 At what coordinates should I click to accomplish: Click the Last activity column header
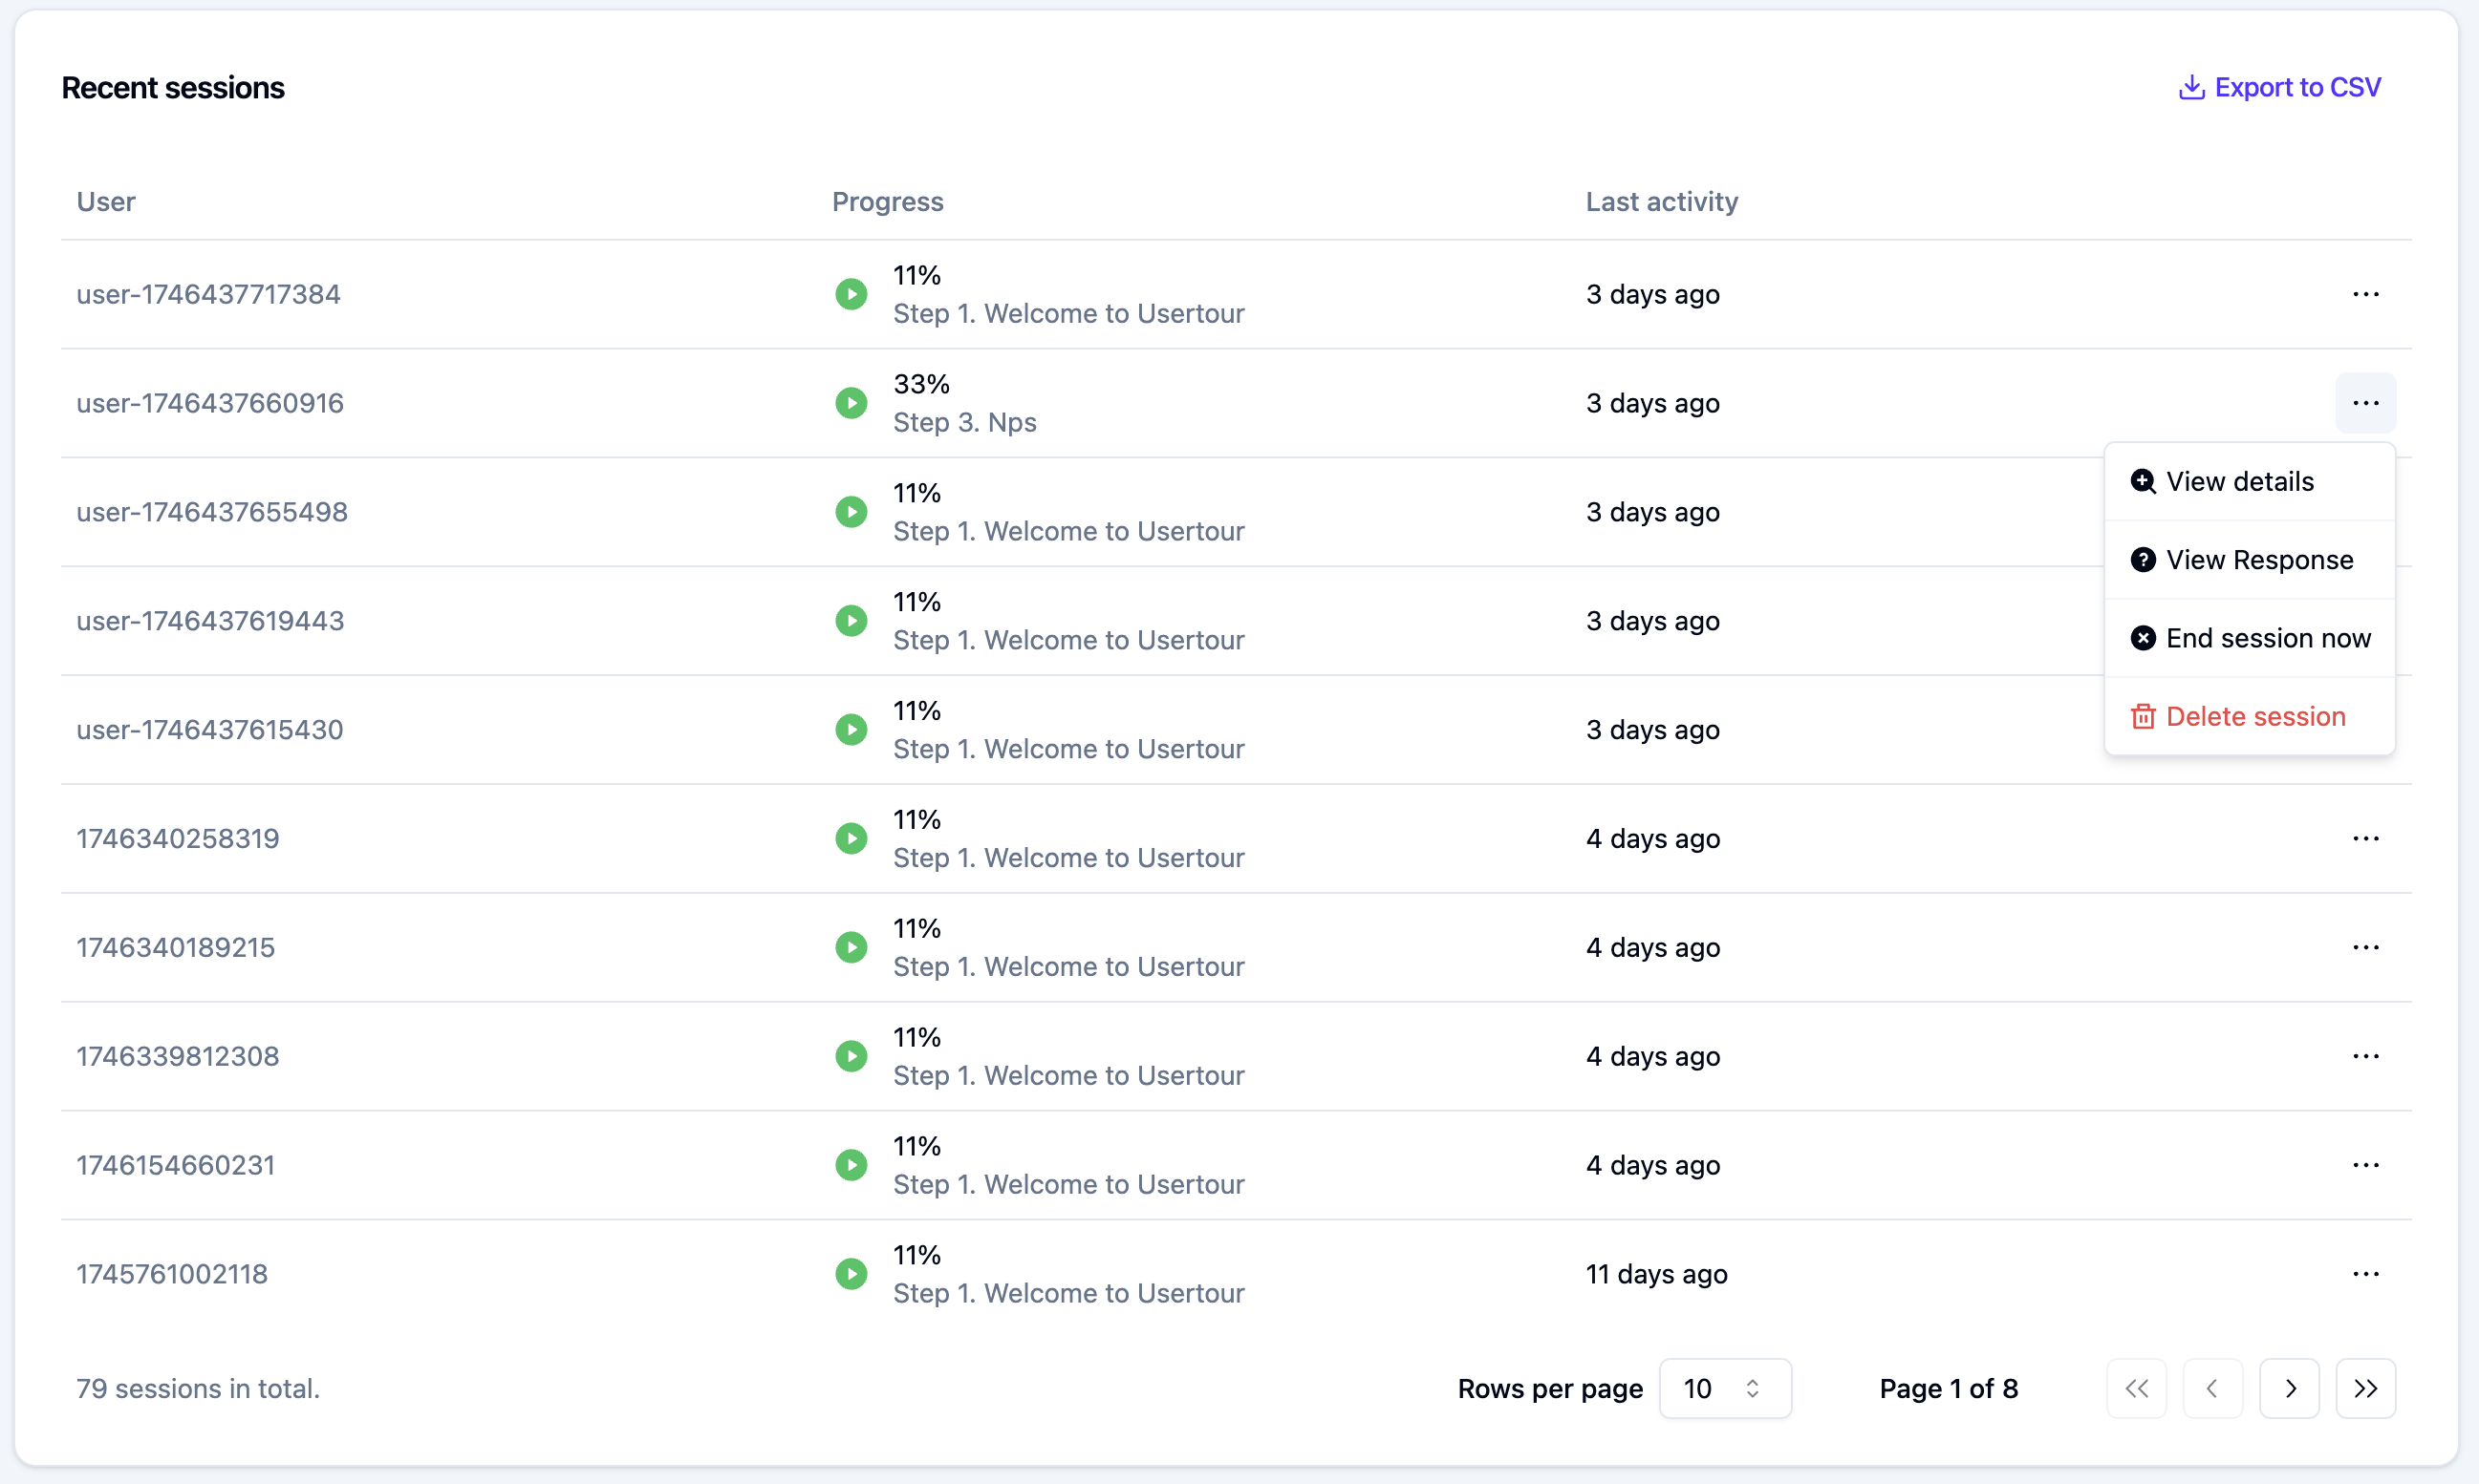[x=1661, y=202]
